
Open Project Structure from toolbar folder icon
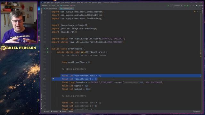click(x=196, y=6)
